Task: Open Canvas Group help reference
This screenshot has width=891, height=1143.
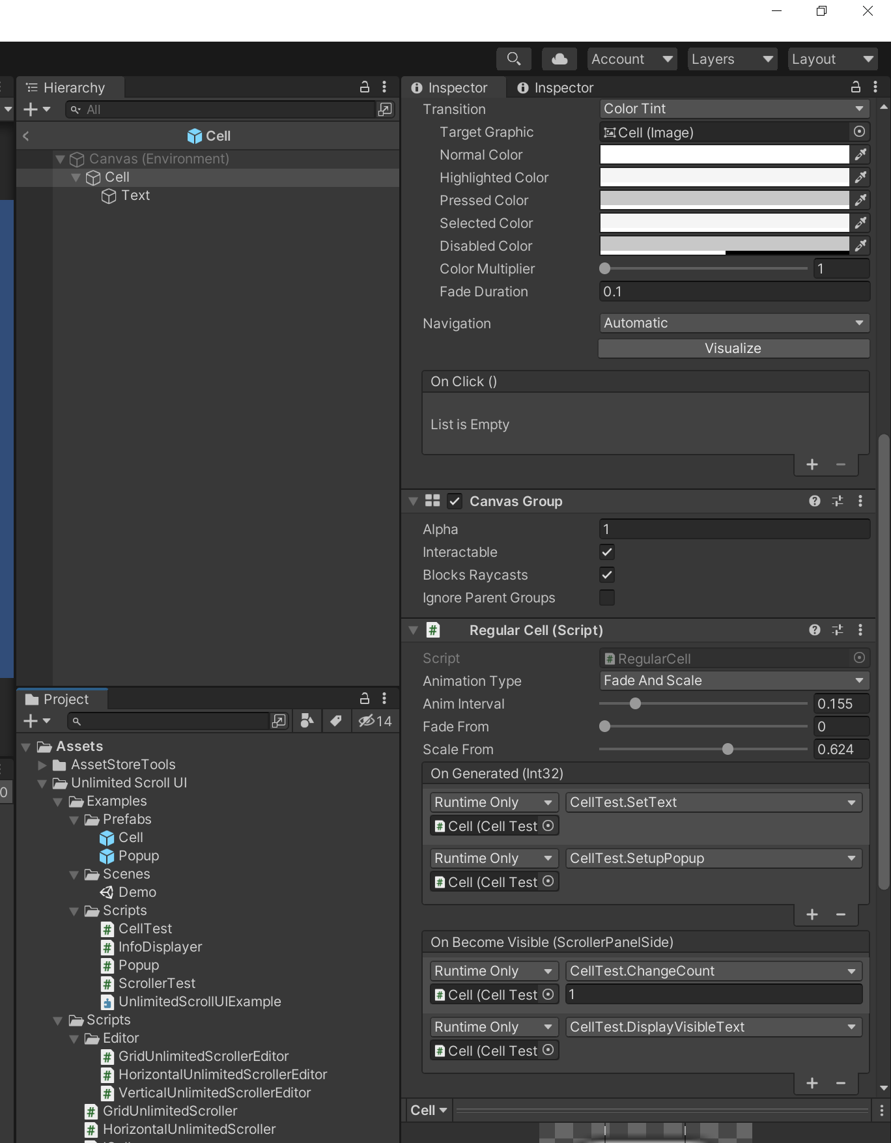Action: (x=815, y=501)
